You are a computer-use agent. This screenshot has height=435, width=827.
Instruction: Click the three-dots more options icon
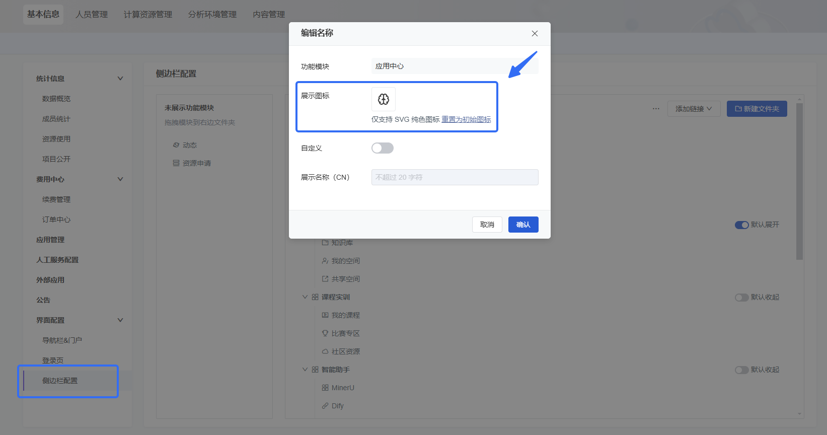(x=656, y=109)
